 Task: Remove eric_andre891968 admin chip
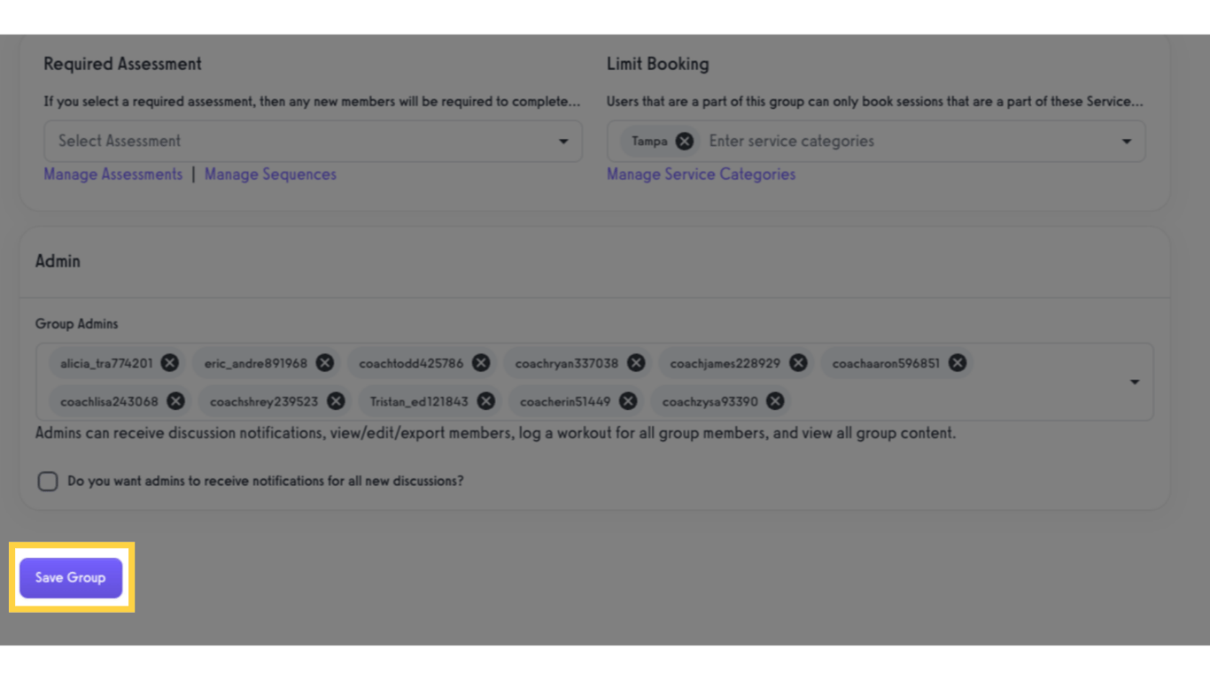point(325,363)
